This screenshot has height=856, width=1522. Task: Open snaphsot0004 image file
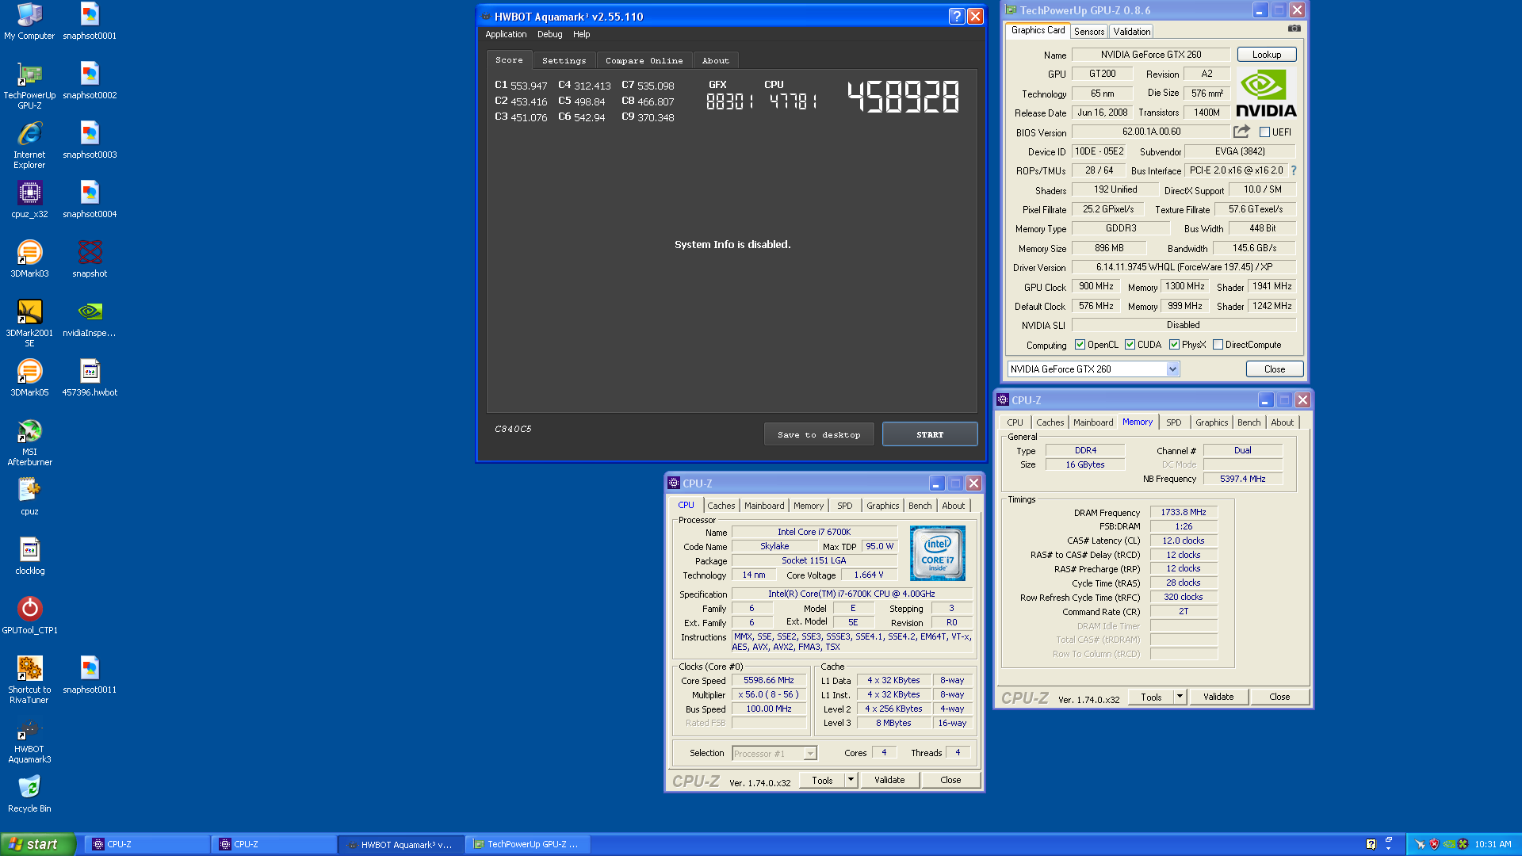point(90,200)
